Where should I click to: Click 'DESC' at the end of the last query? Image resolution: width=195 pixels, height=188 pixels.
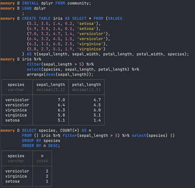click(x=53, y=146)
